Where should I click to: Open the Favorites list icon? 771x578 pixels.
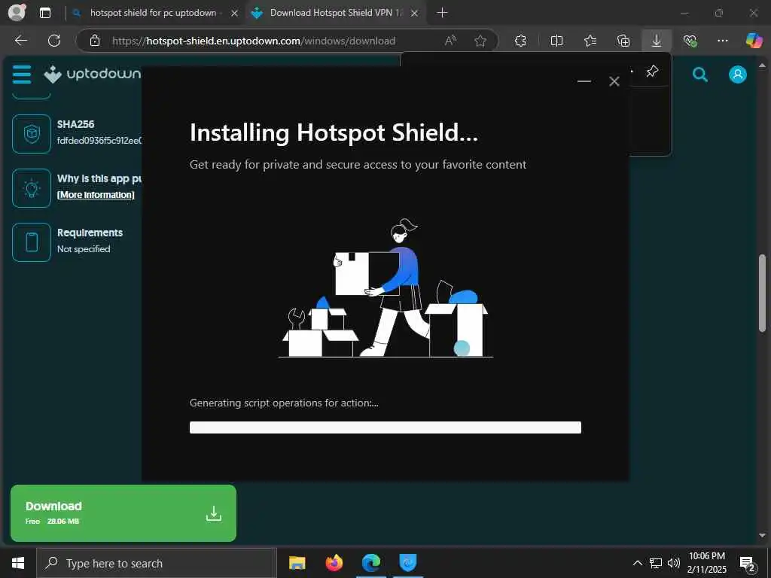click(590, 41)
